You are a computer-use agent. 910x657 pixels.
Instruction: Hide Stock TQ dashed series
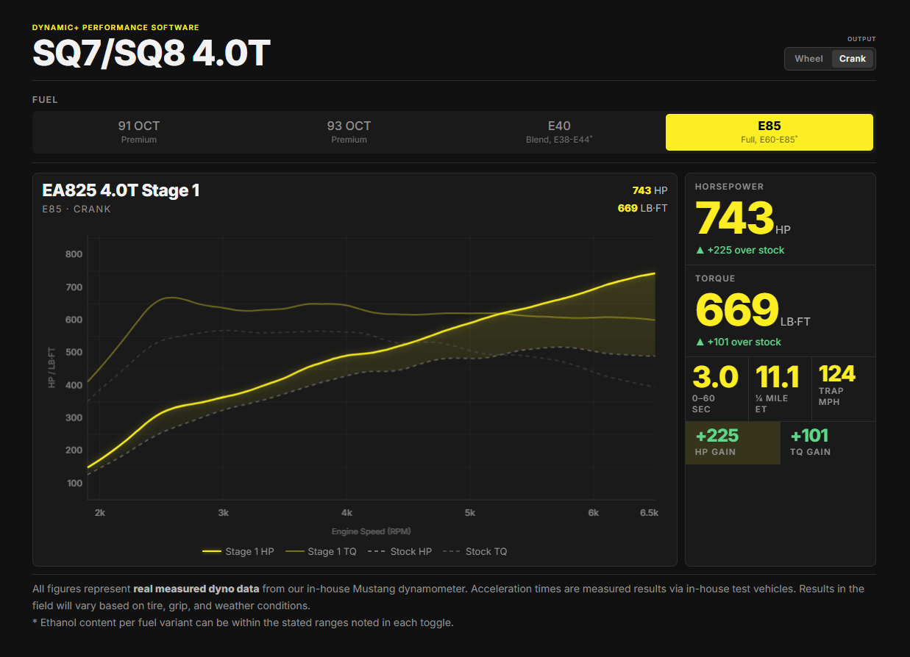(474, 551)
